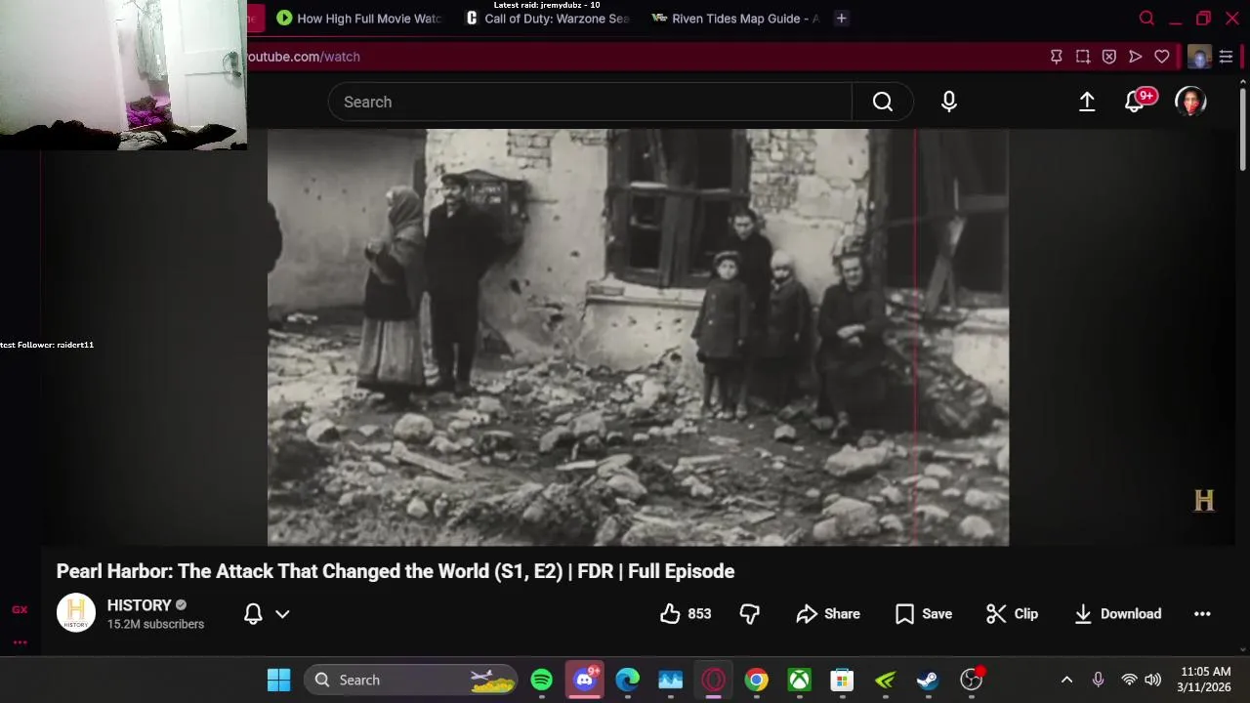Open YouTube upload/create icon
The image size is (1250, 703).
(1087, 102)
